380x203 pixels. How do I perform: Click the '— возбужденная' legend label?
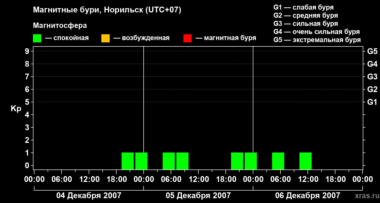click(x=141, y=38)
